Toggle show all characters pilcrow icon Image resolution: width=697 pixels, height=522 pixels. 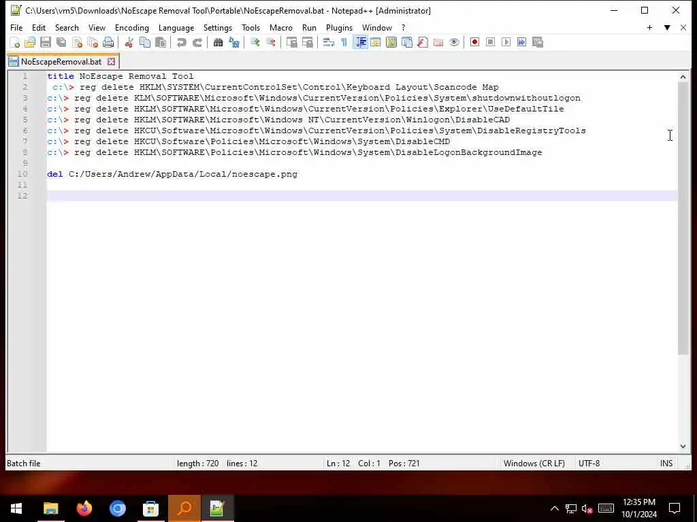coord(344,42)
